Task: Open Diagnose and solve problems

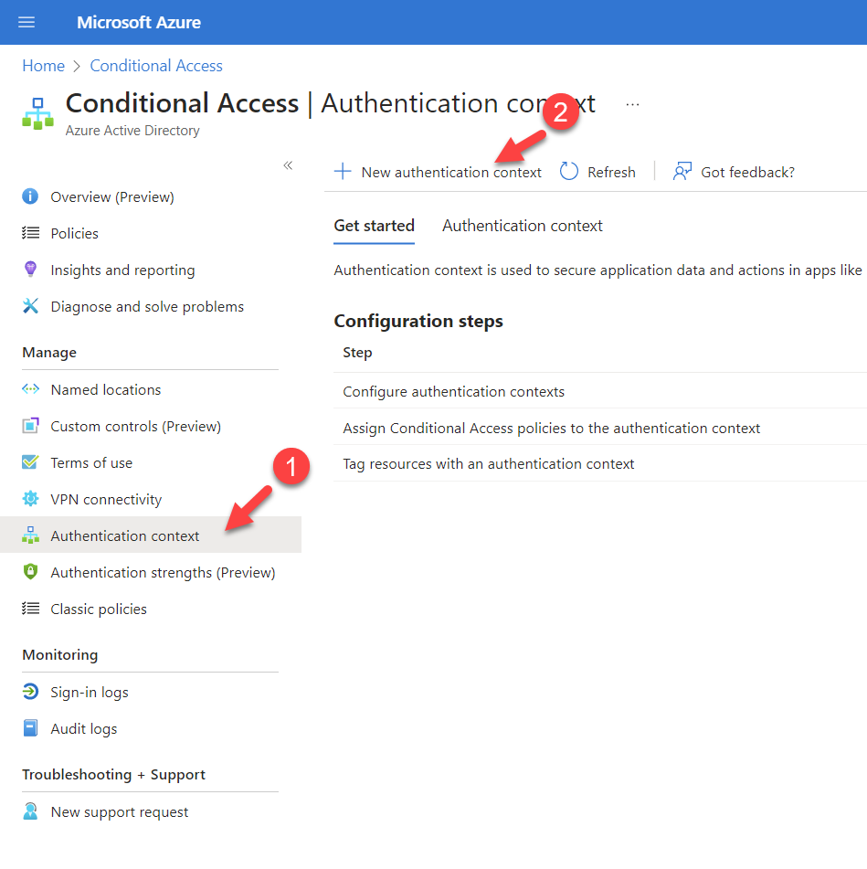Action: point(147,306)
